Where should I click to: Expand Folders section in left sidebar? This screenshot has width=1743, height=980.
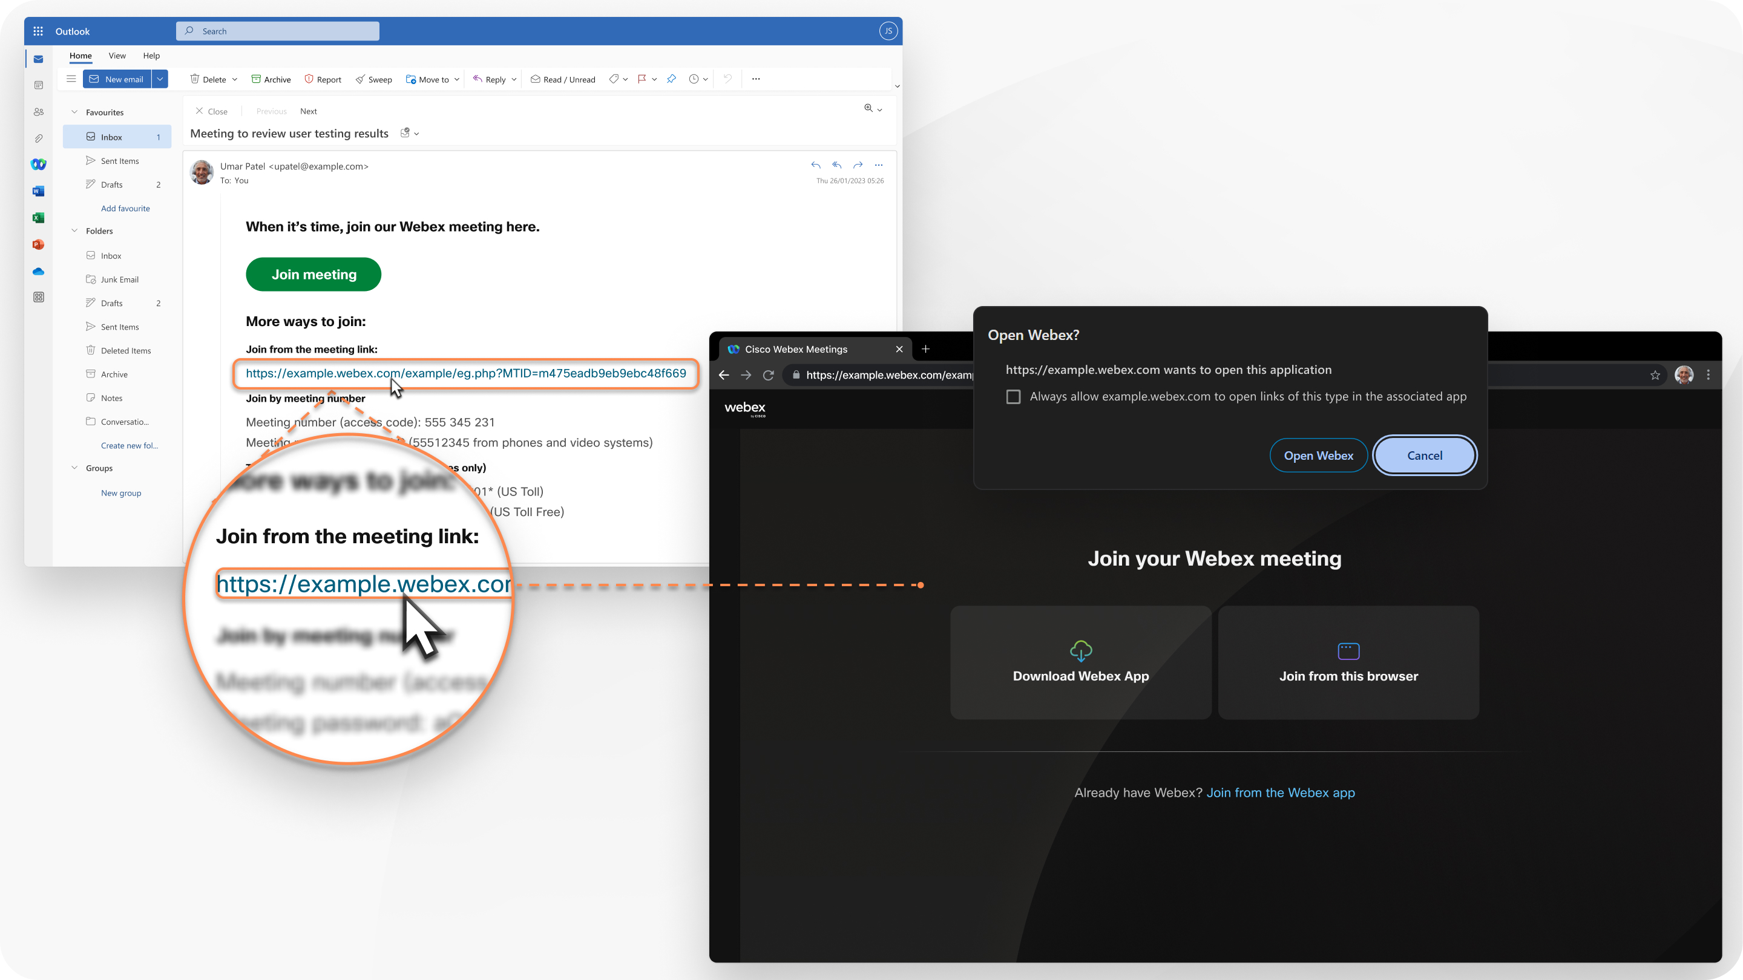(74, 231)
